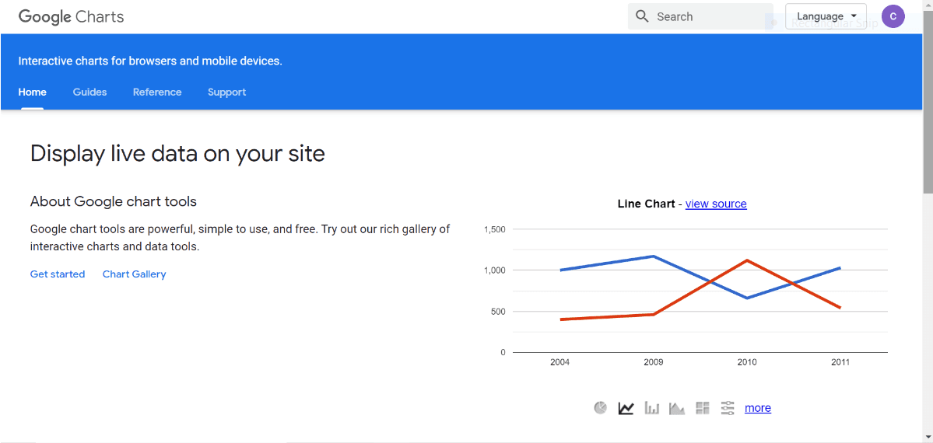The height and width of the screenshot is (443, 933).
Task: Follow the more charts link
Action: click(758, 408)
